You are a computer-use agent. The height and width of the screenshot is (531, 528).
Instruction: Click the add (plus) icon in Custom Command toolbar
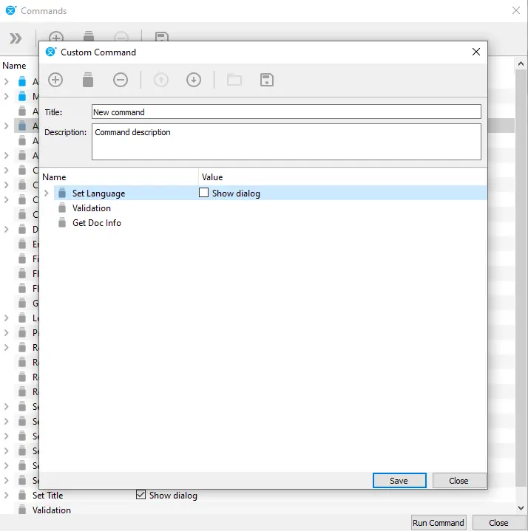tap(55, 80)
